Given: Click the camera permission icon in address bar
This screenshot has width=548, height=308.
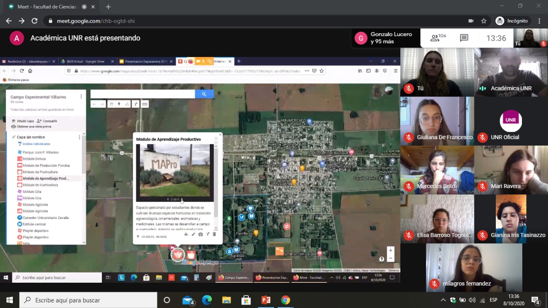Looking at the screenshot, I should click(x=471, y=21).
